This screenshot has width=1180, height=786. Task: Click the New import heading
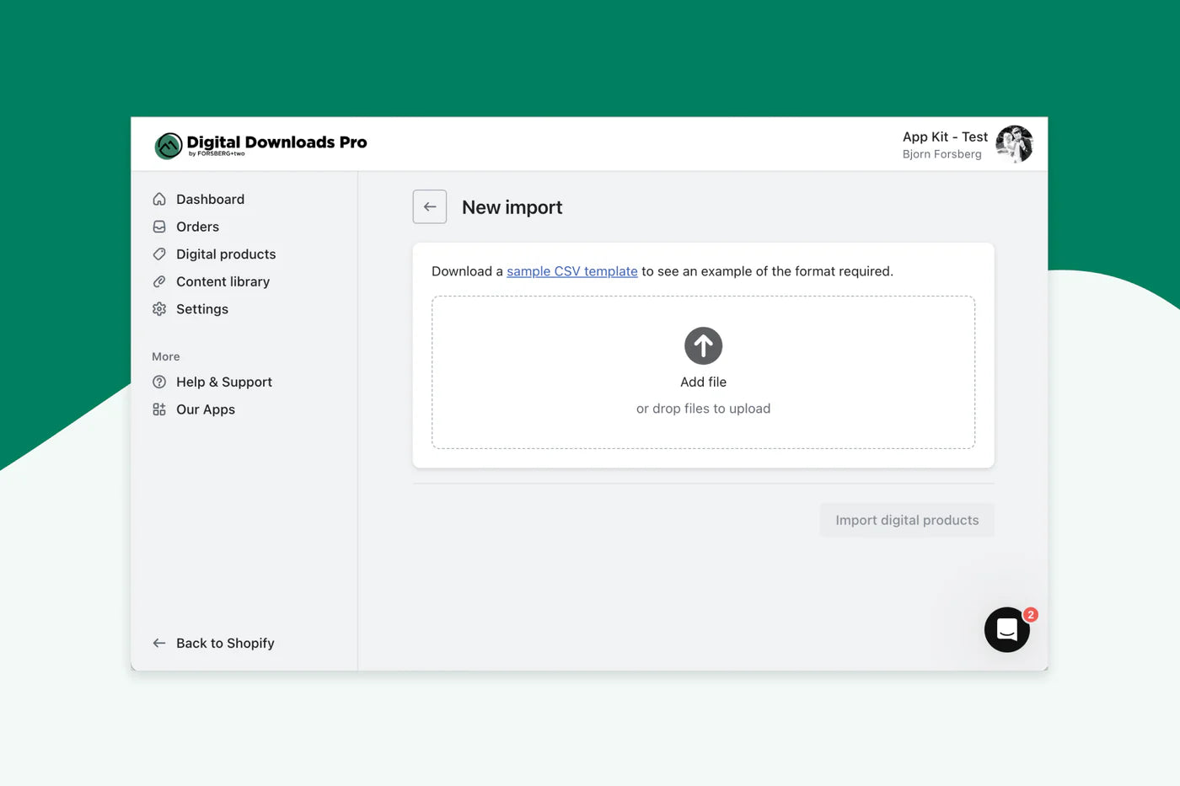512,207
